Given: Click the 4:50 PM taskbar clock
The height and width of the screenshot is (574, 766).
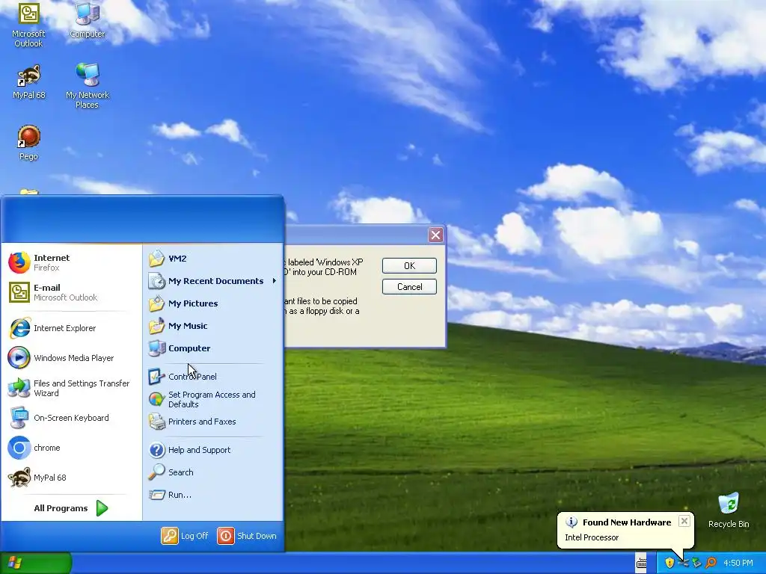Looking at the screenshot, I should [x=738, y=563].
